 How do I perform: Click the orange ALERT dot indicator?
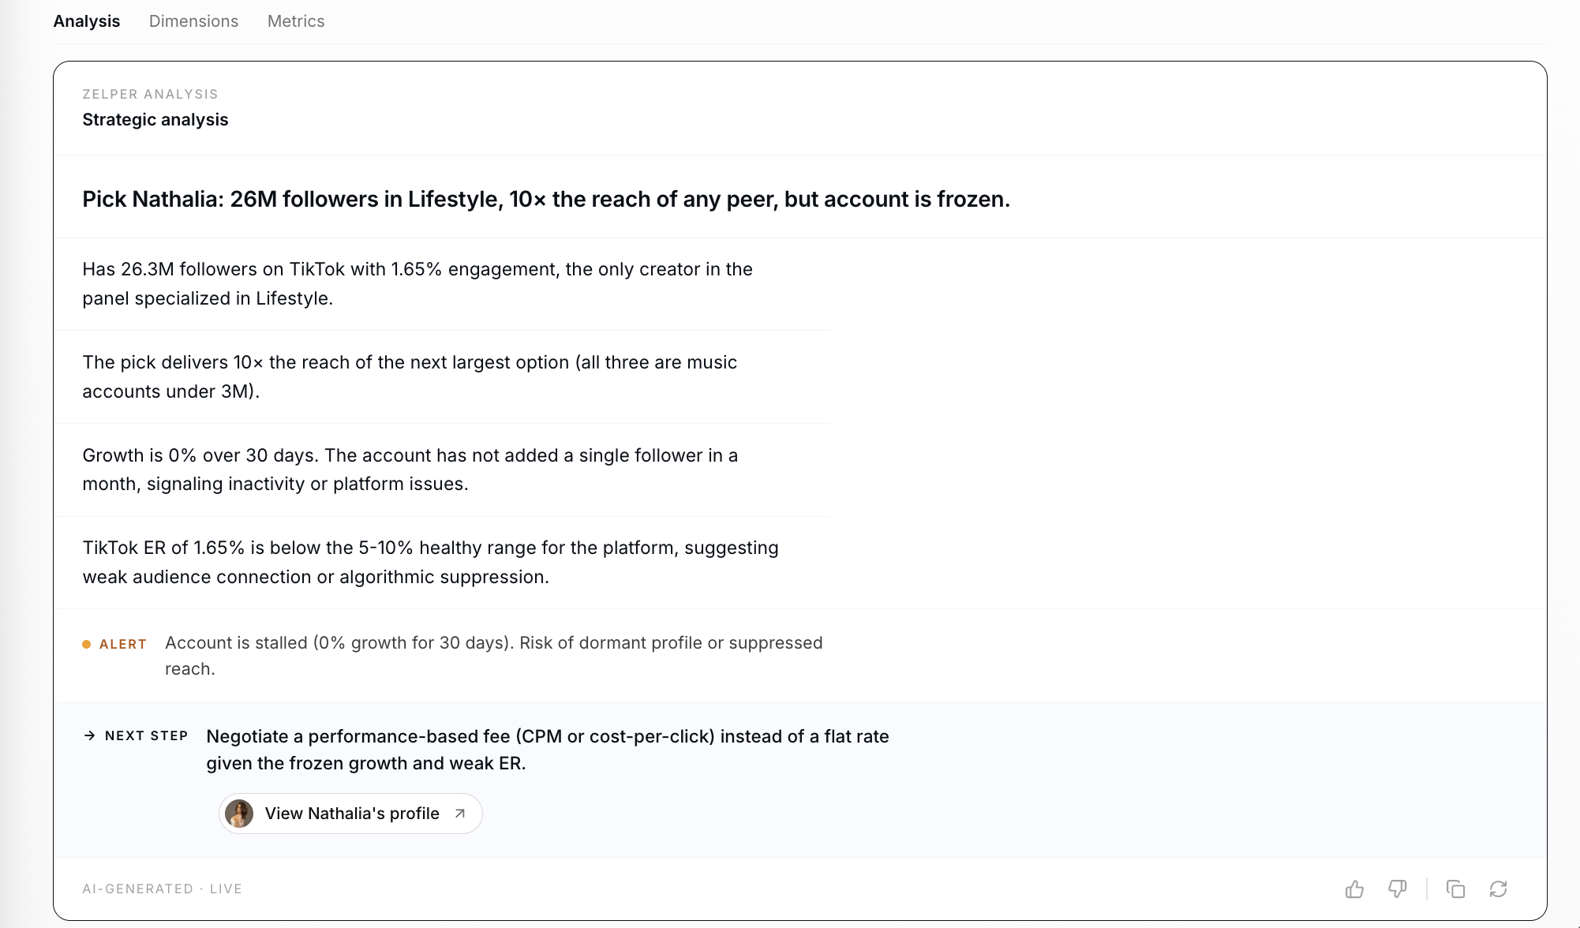click(x=87, y=645)
